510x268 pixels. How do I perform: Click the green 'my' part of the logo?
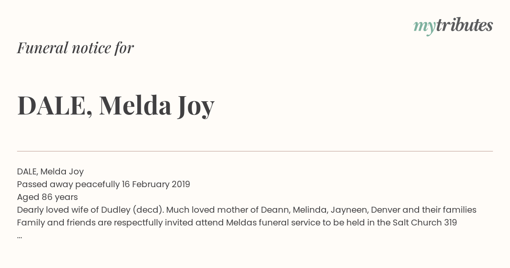(424, 28)
